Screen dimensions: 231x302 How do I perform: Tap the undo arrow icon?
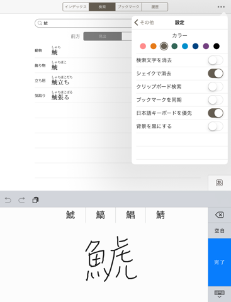(8, 200)
